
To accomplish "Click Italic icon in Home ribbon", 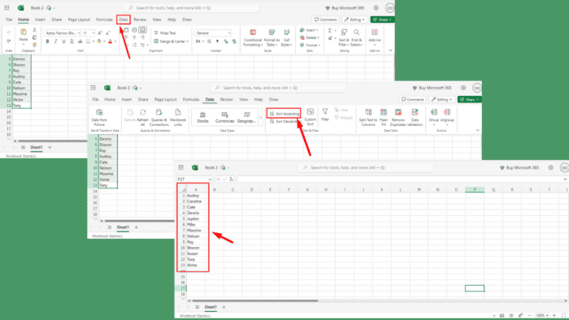I will [x=55, y=41].
